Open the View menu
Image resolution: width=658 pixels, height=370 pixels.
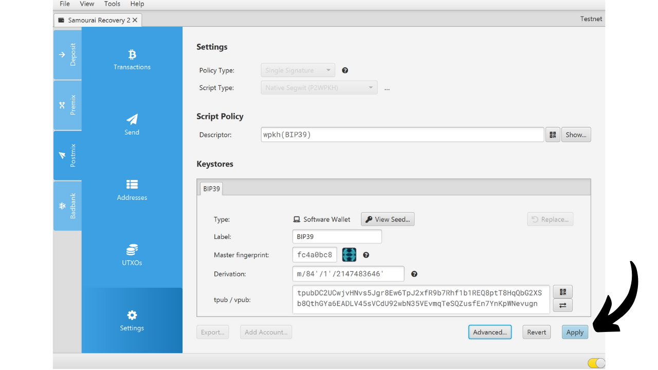pos(87,4)
